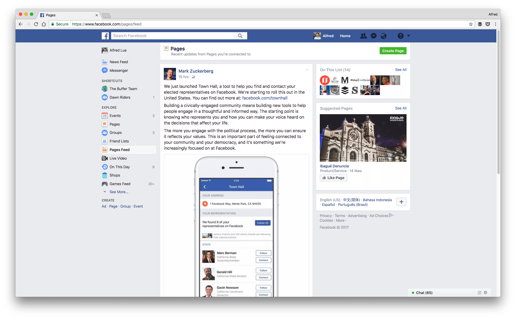Open the Friend Requests icon
516x319 pixels.
(363, 36)
